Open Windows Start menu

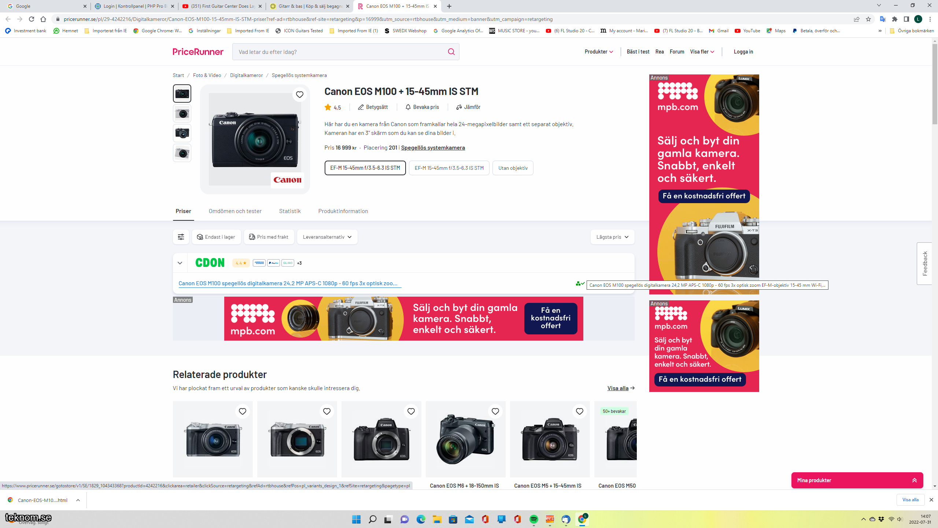pos(356,519)
